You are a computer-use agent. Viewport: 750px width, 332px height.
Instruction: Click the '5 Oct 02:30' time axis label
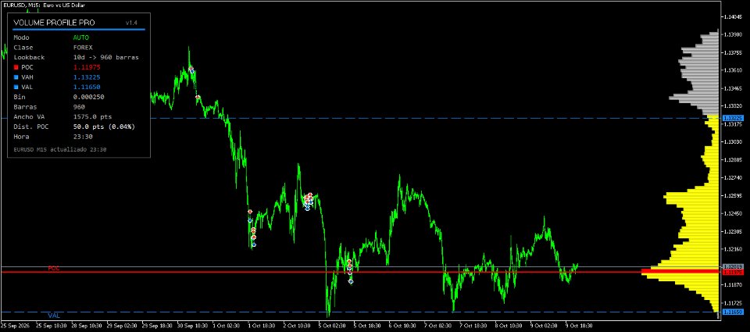point(334,326)
